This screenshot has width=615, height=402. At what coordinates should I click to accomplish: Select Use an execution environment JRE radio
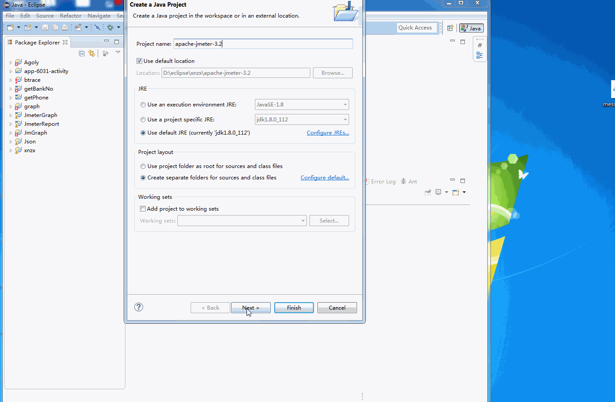(x=143, y=105)
